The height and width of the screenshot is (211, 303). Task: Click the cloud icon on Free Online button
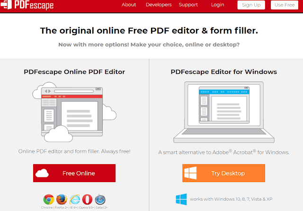[42, 173]
